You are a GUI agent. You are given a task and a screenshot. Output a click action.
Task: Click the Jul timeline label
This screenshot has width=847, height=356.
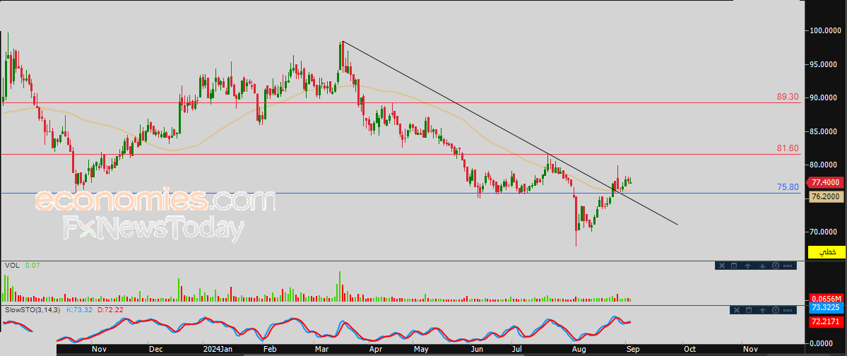coord(516,350)
